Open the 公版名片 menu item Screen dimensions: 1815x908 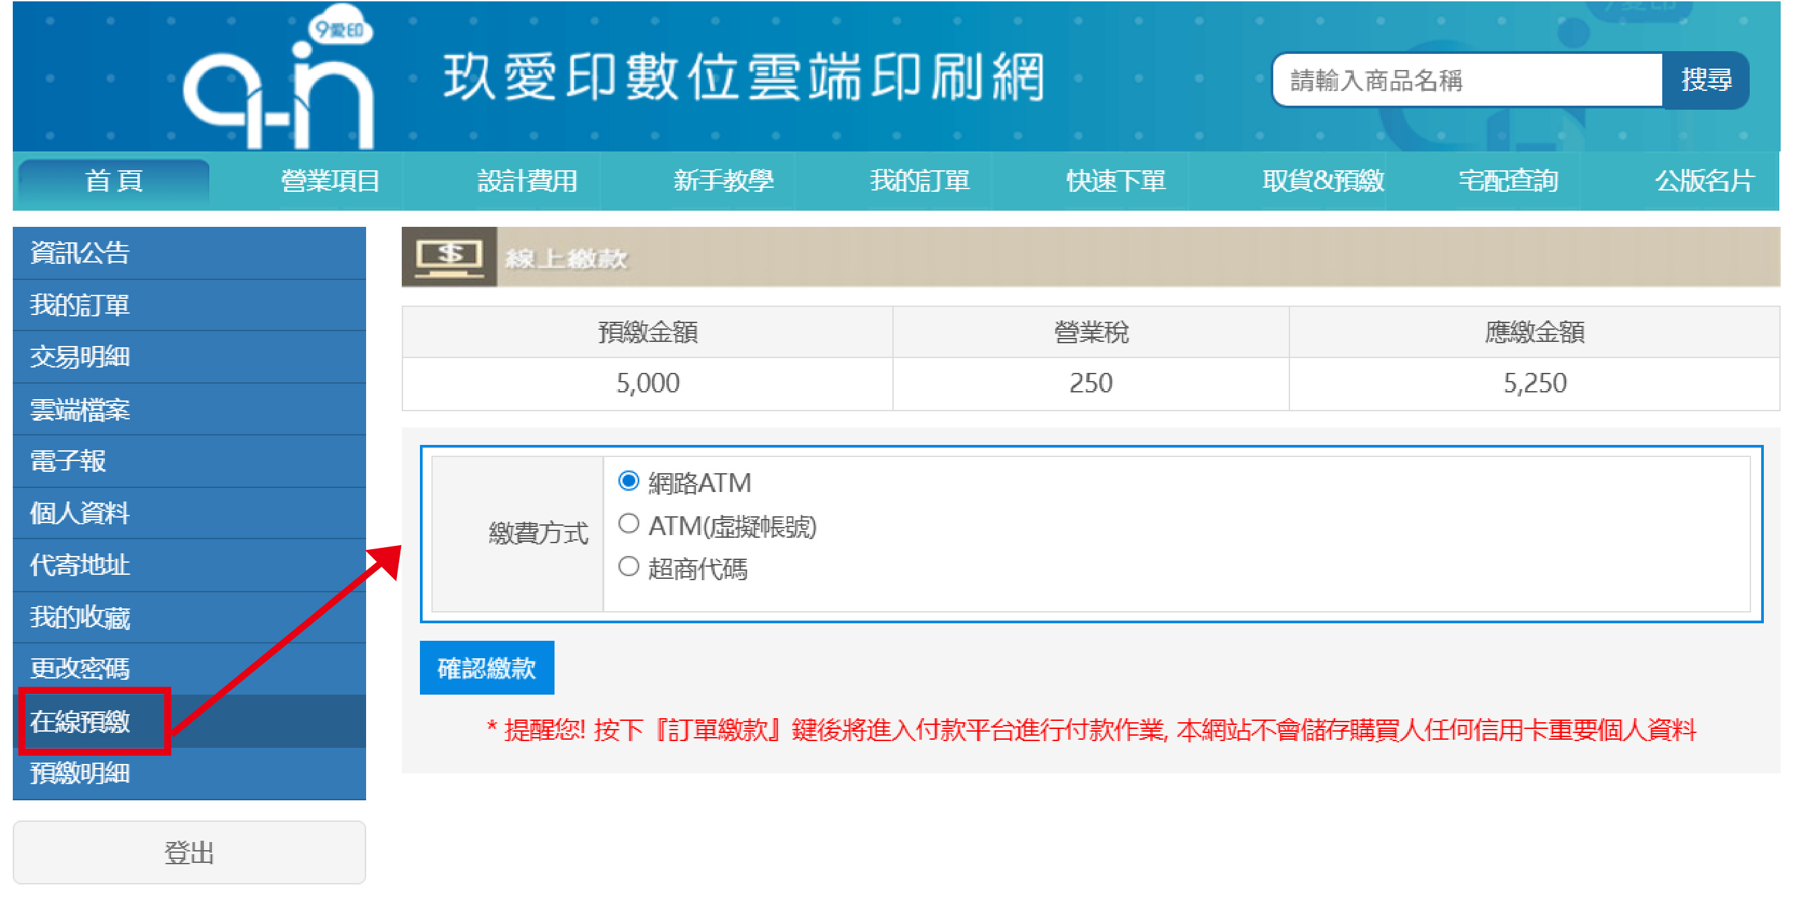pyautogui.click(x=1705, y=181)
